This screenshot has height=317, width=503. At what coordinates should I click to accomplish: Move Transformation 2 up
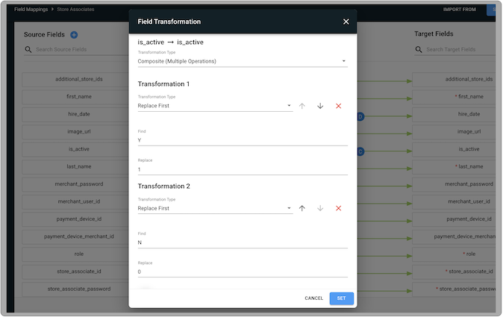[302, 208]
